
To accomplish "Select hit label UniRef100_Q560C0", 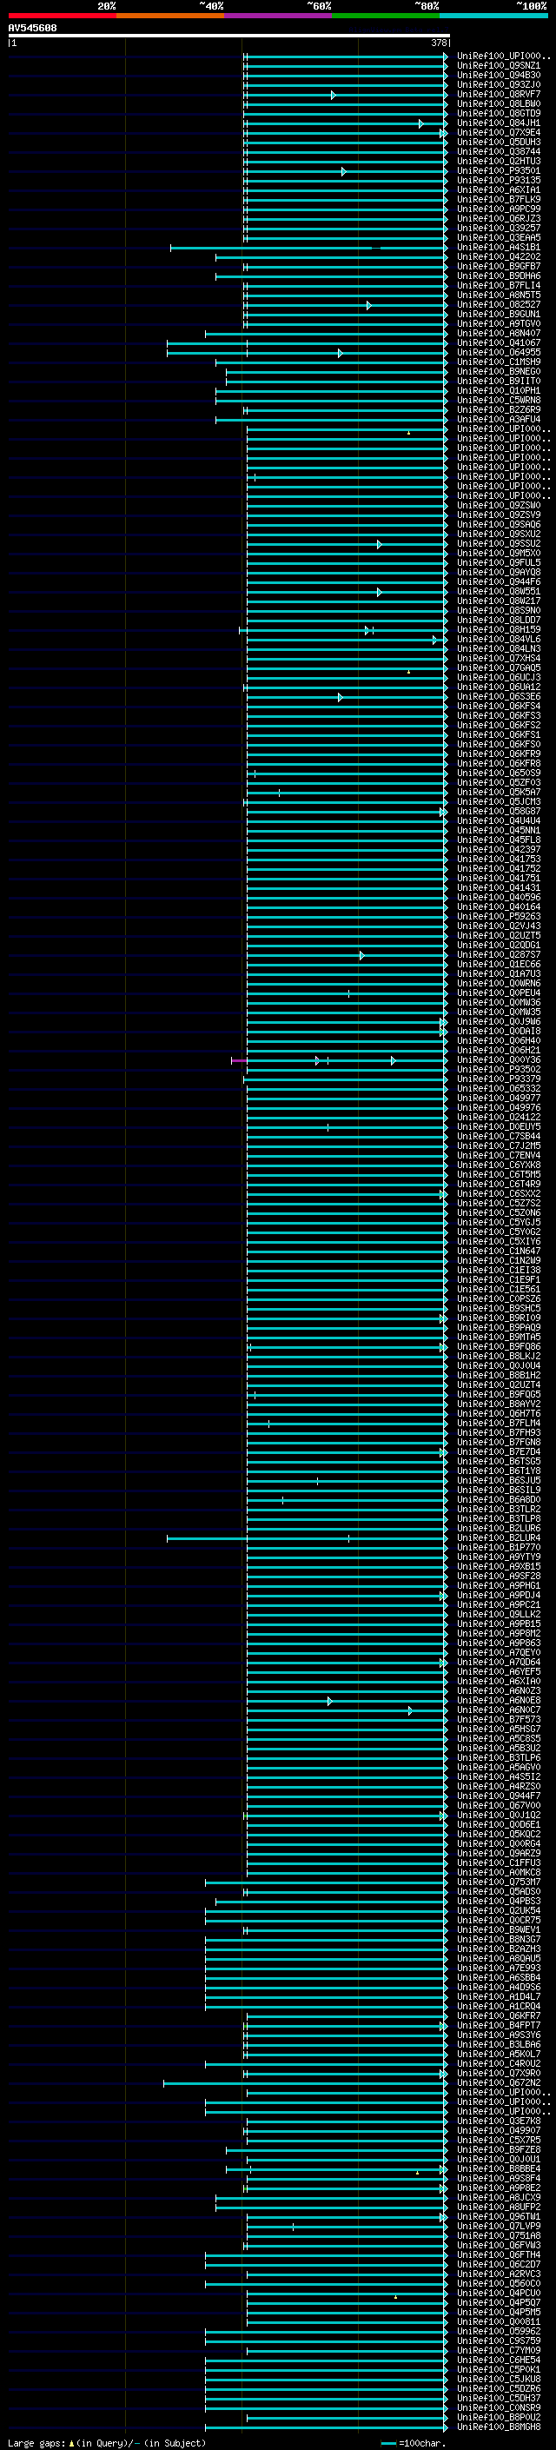I will click(x=498, y=2282).
